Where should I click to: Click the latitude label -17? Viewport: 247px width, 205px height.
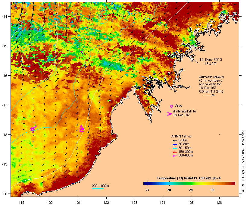click(x=4, y=105)
